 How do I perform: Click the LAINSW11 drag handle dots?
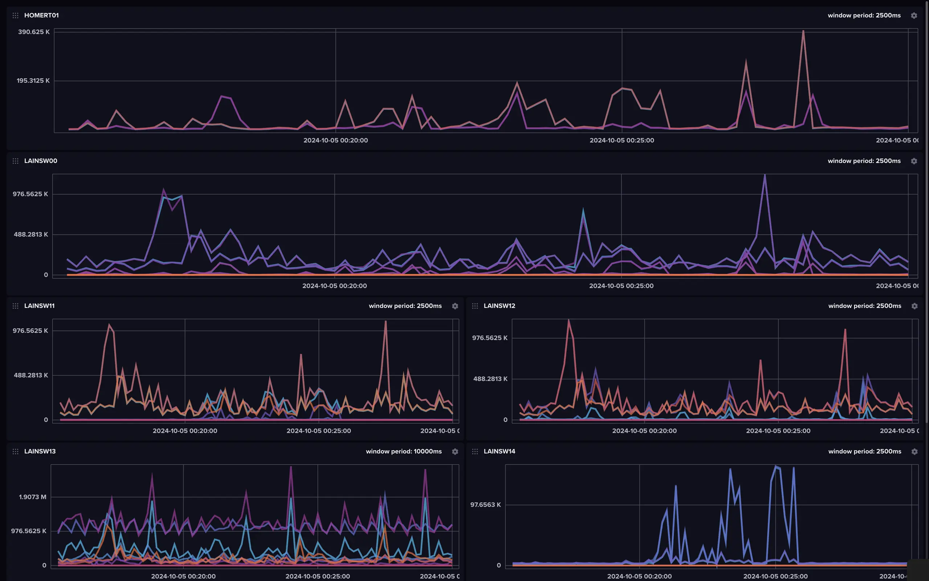point(15,306)
